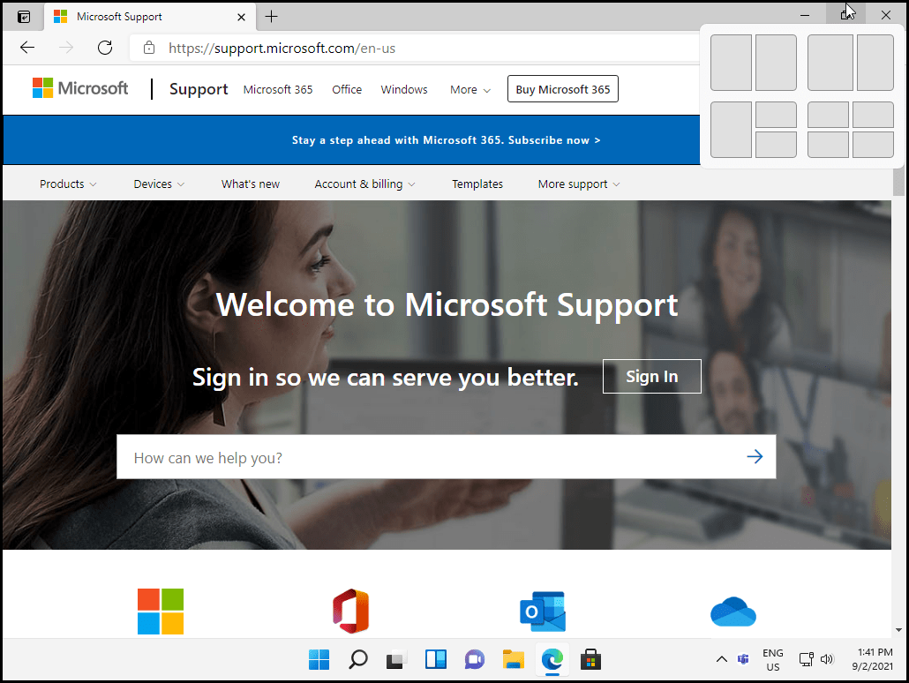Image resolution: width=909 pixels, height=683 pixels.
Task: Reload the page with refresh icon
Action: (105, 48)
